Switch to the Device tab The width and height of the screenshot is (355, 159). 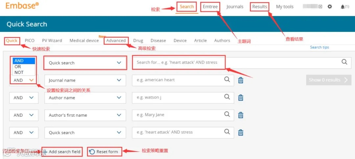coord(180,40)
